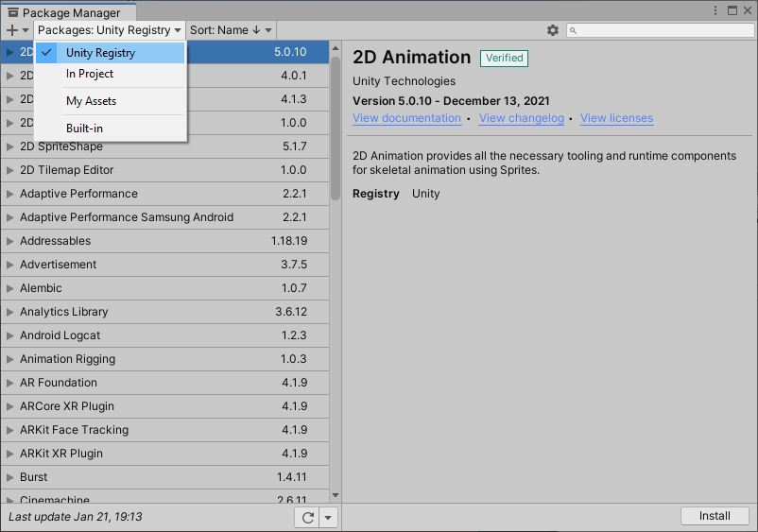758x532 pixels.
Task: Open the View documentation link
Action: pos(406,118)
